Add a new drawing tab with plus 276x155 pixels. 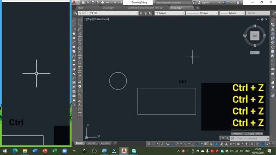[198, 8]
